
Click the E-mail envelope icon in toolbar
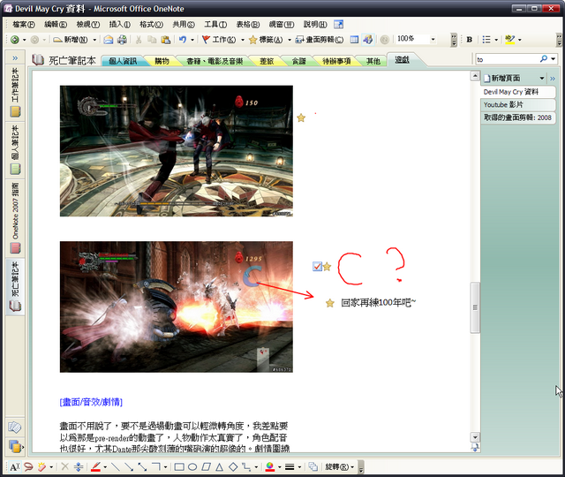point(108,40)
